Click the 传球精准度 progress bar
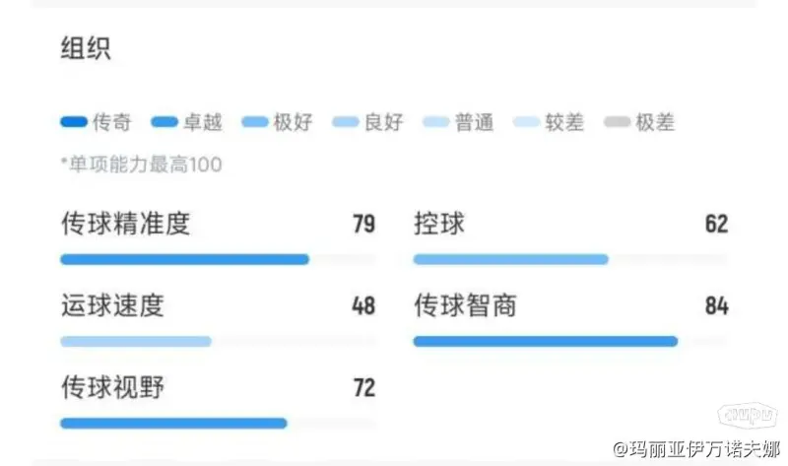The image size is (788, 466). point(218,259)
